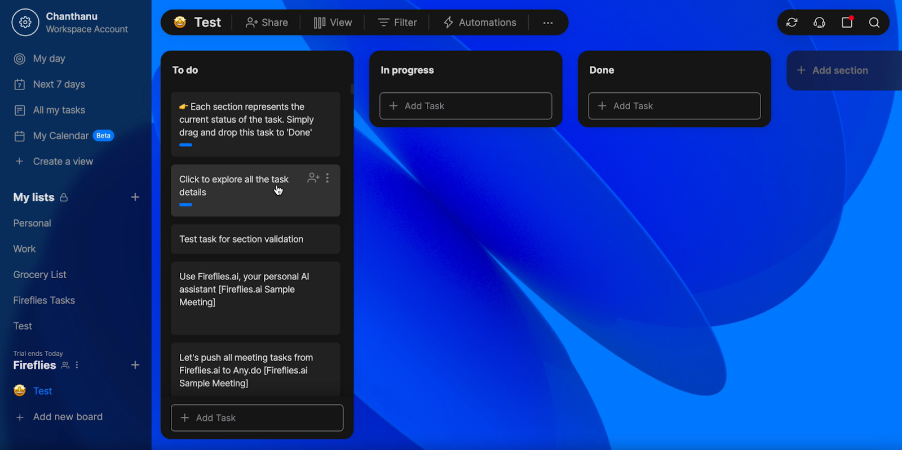
Task: Open My Calendar Beta view
Action: 64,136
